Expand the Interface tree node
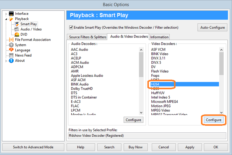232x155 pixels. click(6, 14)
